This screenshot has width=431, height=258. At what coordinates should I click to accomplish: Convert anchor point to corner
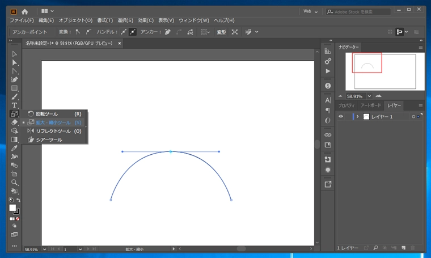point(78,32)
